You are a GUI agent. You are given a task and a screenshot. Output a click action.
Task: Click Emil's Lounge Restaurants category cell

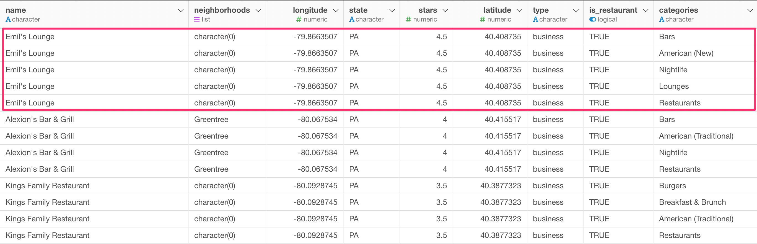(680, 103)
